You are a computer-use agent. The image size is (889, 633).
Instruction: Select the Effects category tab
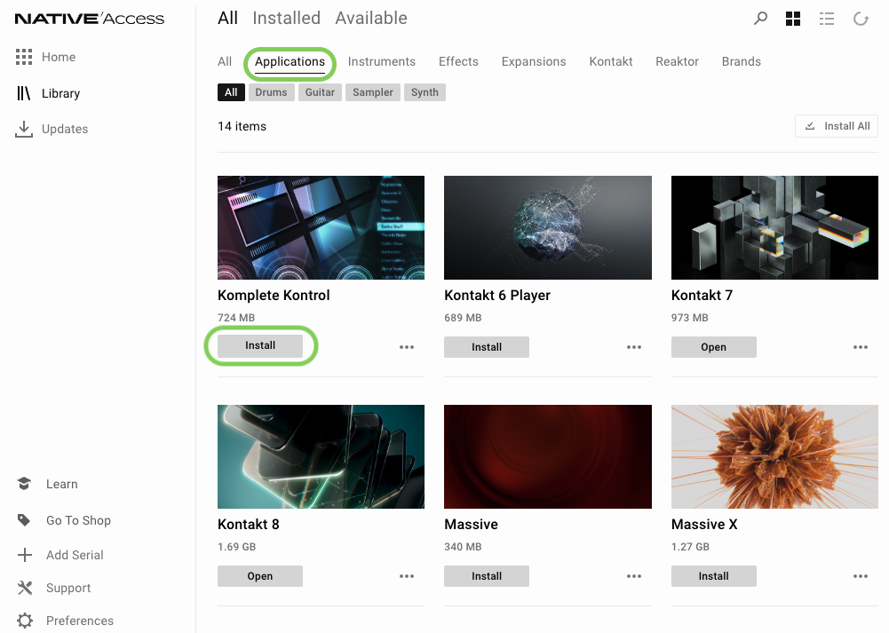pyautogui.click(x=458, y=61)
